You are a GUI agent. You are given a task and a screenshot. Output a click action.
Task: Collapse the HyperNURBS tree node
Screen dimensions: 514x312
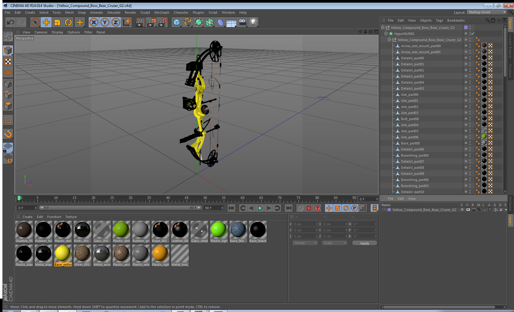(386, 34)
